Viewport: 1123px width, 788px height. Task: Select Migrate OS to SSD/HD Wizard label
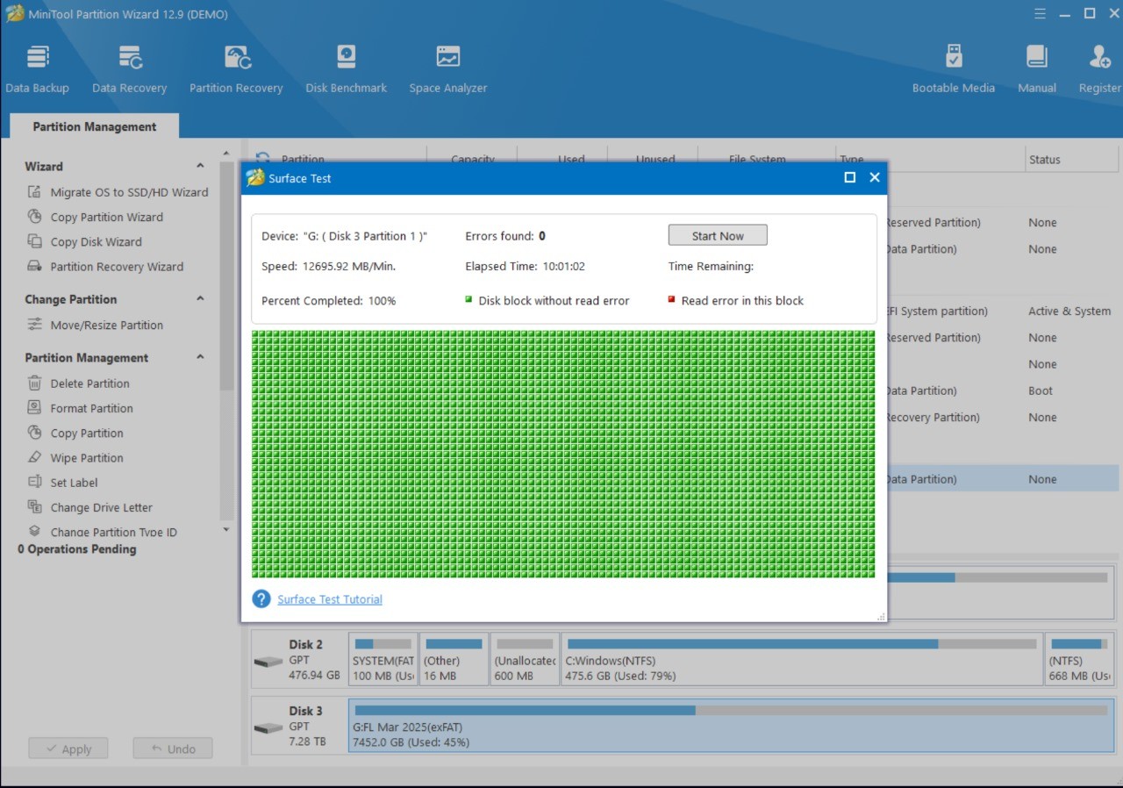point(129,192)
